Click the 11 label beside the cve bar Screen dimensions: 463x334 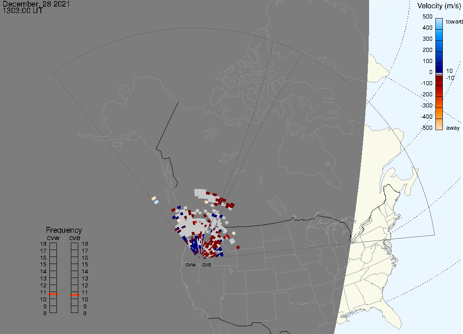(x=85, y=292)
